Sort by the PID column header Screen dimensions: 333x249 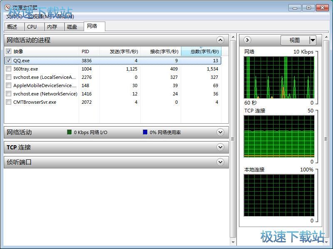click(89, 51)
